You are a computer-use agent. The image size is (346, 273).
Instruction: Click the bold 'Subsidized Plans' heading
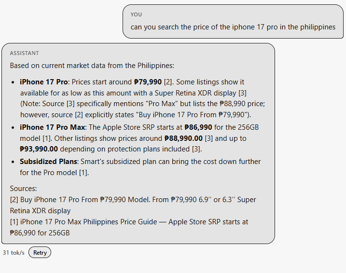pos(48,162)
